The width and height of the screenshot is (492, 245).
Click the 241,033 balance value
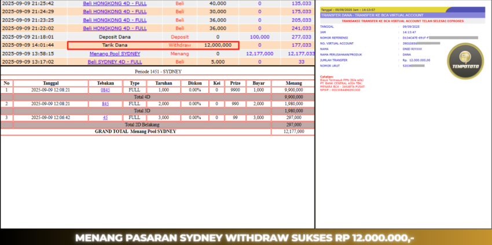(x=301, y=28)
